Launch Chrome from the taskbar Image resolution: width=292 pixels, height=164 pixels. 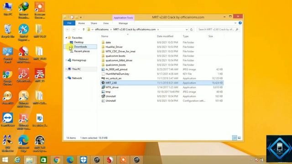[x=57, y=160]
